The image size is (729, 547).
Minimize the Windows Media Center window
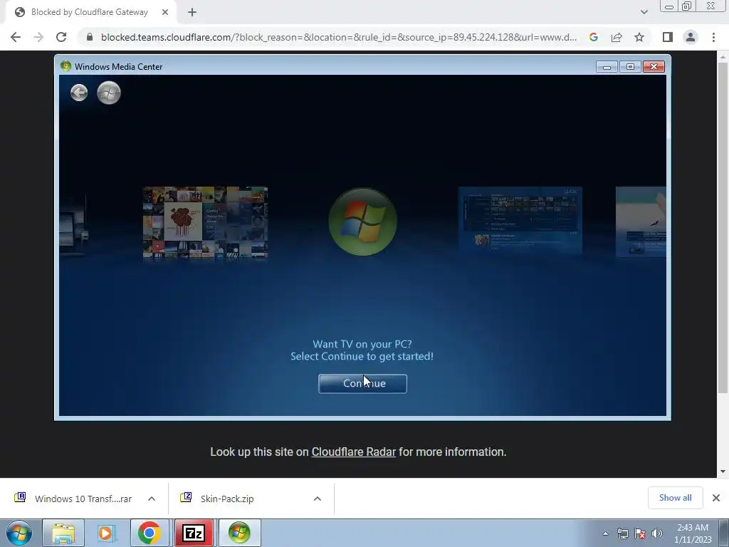[x=607, y=67]
